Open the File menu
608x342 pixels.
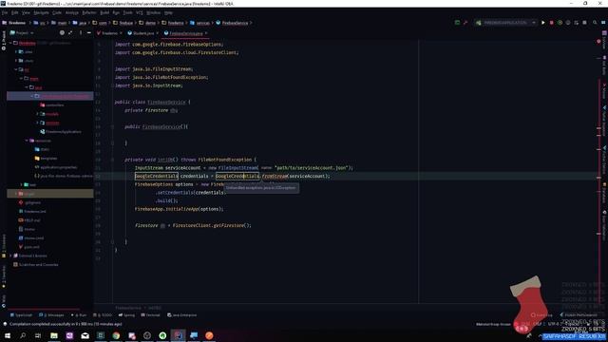pyautogui.click(x=5, y=12)
